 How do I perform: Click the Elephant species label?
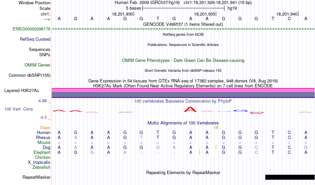pyautogui.click(x=42, y=153)
